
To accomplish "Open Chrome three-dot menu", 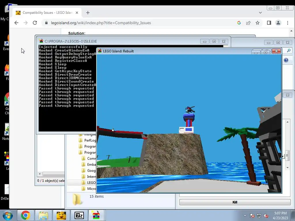I will (288, 23).
